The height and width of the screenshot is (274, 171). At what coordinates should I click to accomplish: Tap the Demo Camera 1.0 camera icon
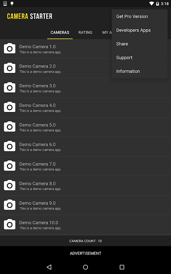10,48
